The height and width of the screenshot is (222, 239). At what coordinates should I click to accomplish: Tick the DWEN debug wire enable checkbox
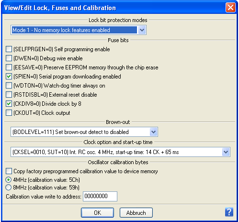click(9, 58)
